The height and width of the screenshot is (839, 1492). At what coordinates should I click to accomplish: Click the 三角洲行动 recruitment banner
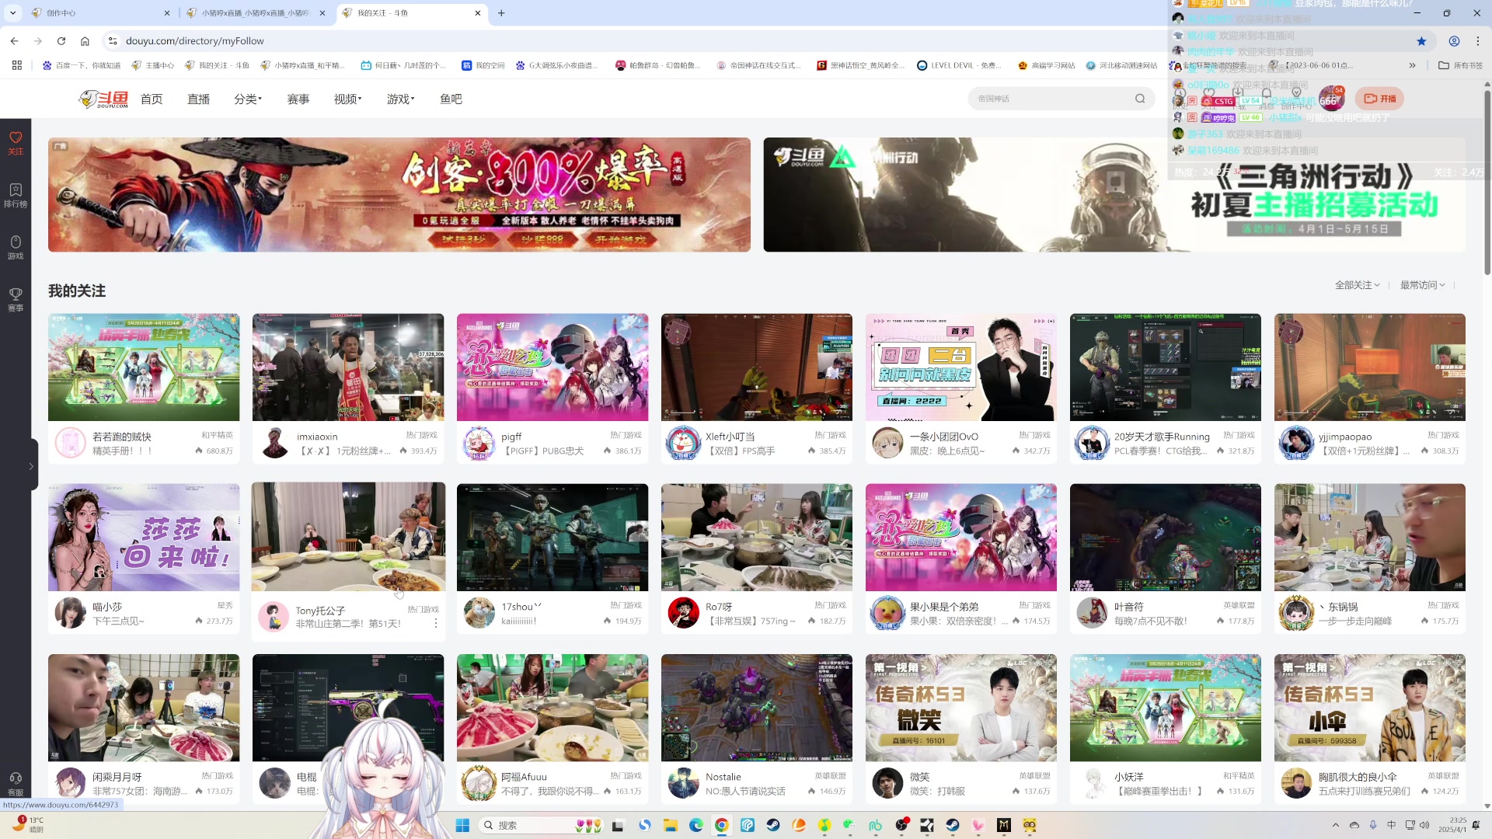click(1114, 195)
